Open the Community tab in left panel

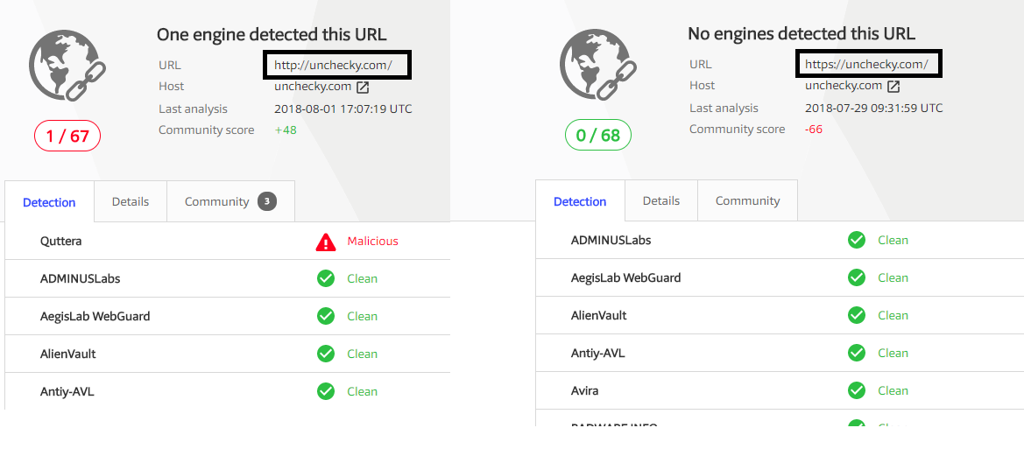pyautogui.click(x=230, y=201)
